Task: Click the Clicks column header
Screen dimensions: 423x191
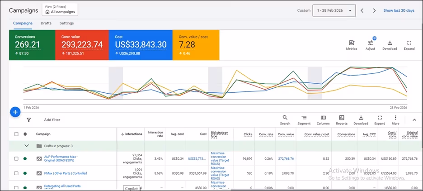Action: point(248,134)
